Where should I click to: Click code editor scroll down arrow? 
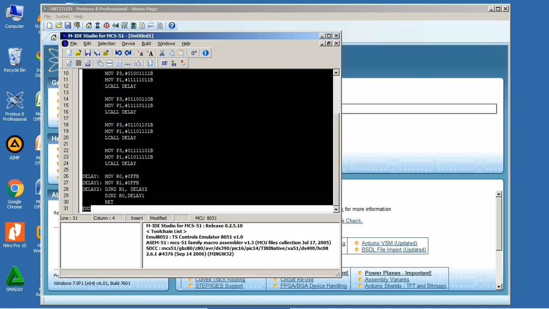336,209
